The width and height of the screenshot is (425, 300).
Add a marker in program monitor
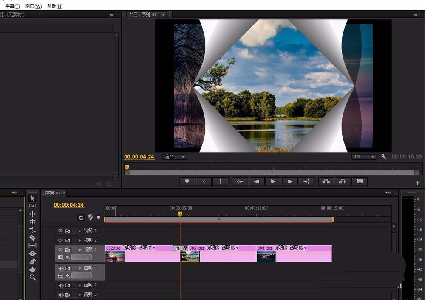187,181
